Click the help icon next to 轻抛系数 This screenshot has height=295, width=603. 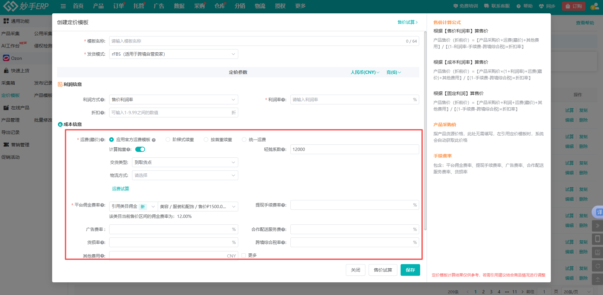284,150
